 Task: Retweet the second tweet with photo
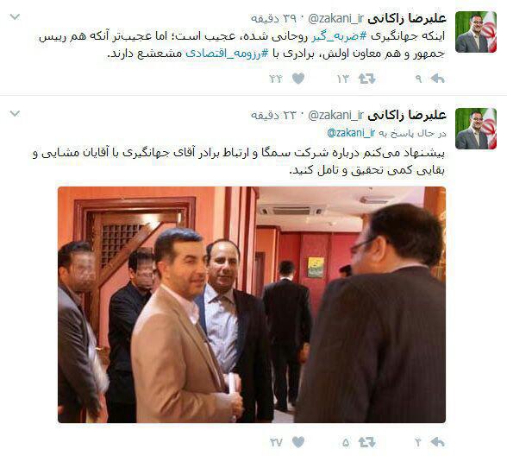coord(366,442)
